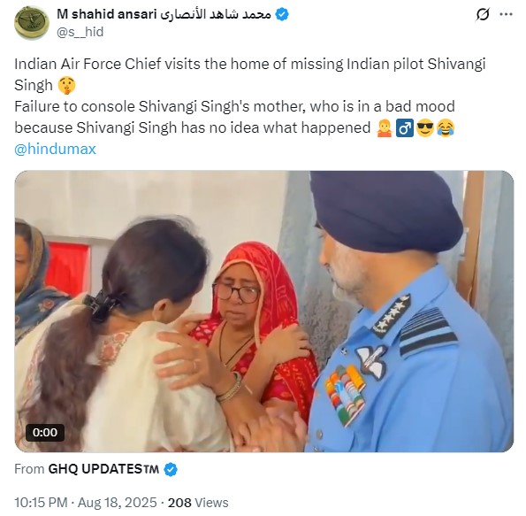Play the embedded video of the officer
This screenshot has width=526, height=516.
tap(264, 312)
